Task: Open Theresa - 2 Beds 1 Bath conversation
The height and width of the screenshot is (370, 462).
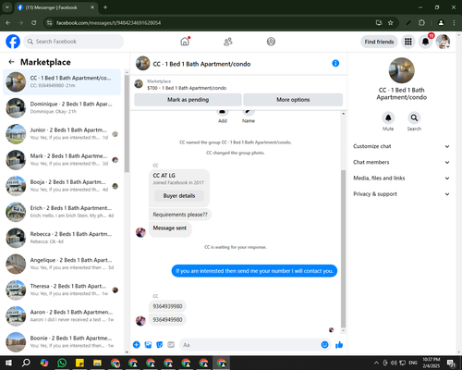Action: tap(63, 290)
